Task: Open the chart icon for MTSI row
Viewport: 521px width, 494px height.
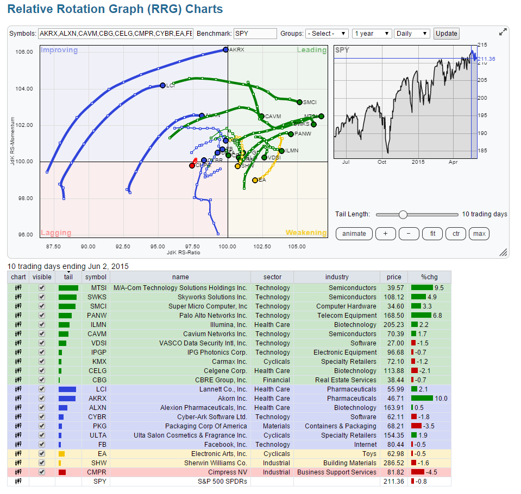Action: coord(18,288)
